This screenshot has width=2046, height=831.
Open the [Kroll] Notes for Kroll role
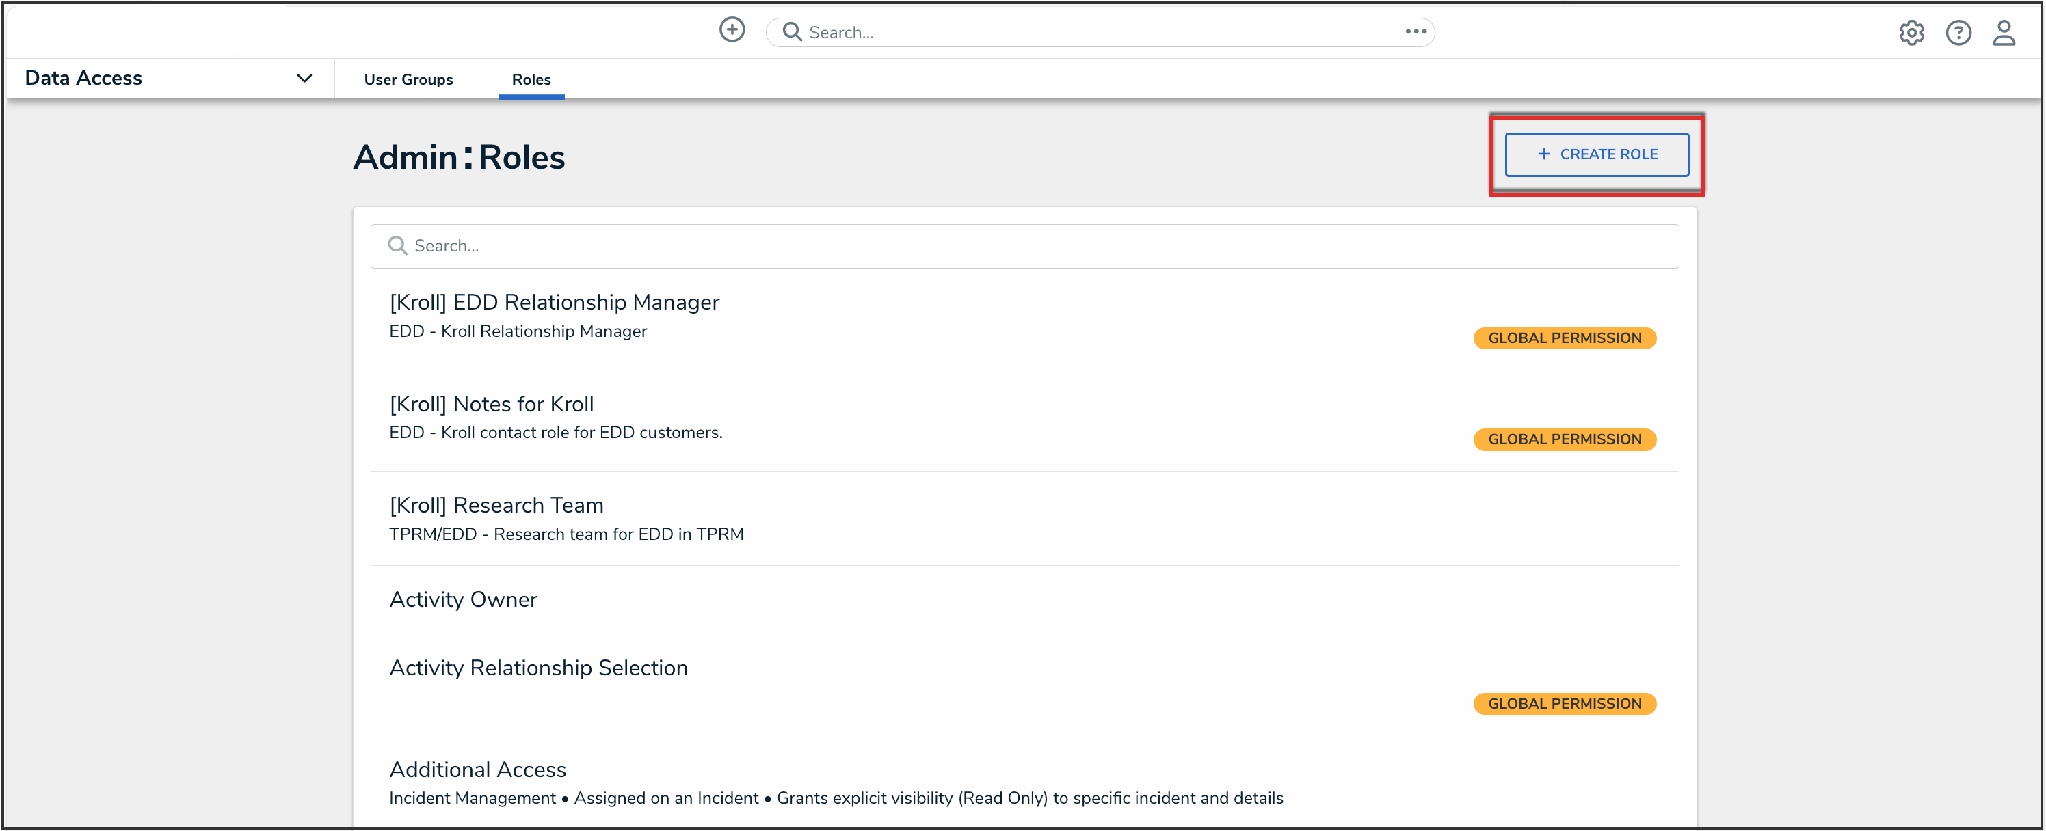(x=491, y=404)
